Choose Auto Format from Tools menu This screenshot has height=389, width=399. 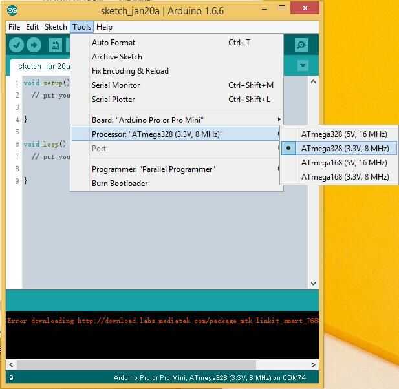click(x=177, y=43)
